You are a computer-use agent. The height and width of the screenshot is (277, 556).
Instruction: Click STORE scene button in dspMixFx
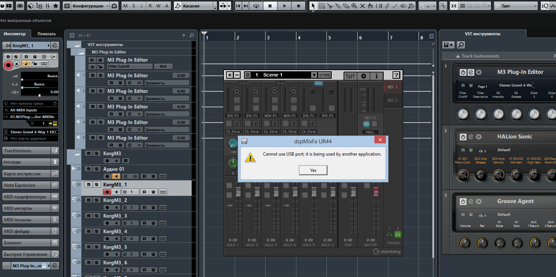point(325,75)
